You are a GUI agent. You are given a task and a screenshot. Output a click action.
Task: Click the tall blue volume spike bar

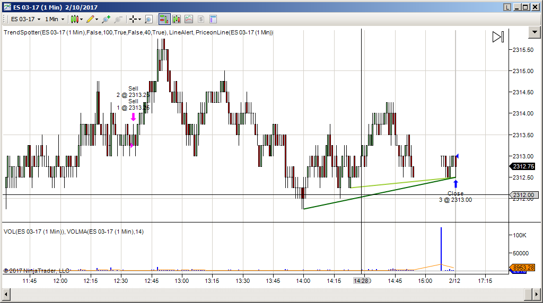[x=441, y=249]
